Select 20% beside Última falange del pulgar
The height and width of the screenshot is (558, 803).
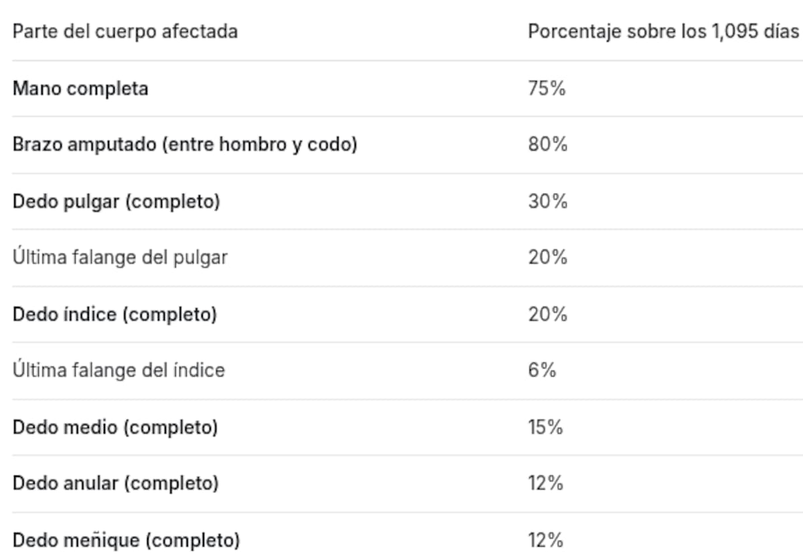pos(547,257)
